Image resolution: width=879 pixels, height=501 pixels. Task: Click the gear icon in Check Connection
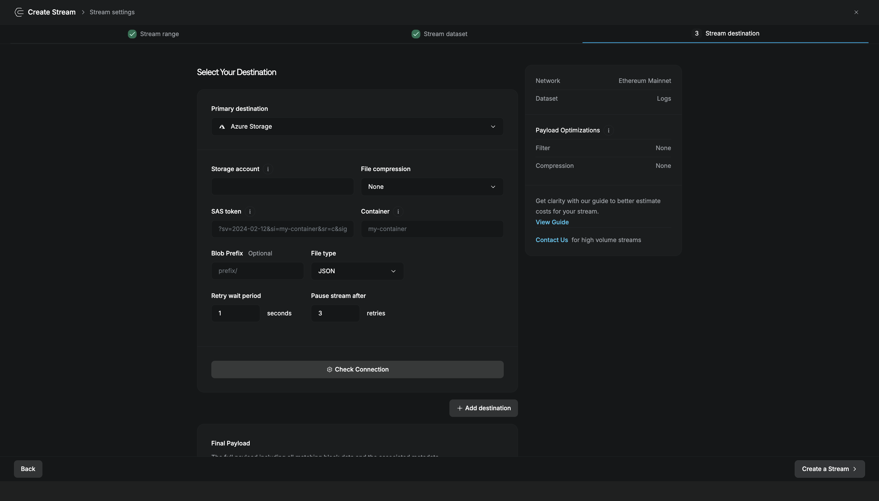tap(329, 369)
